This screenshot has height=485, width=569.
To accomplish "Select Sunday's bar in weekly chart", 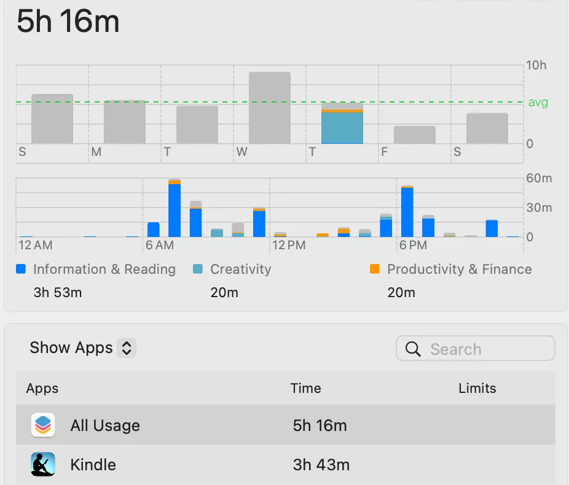I will 52,119.
